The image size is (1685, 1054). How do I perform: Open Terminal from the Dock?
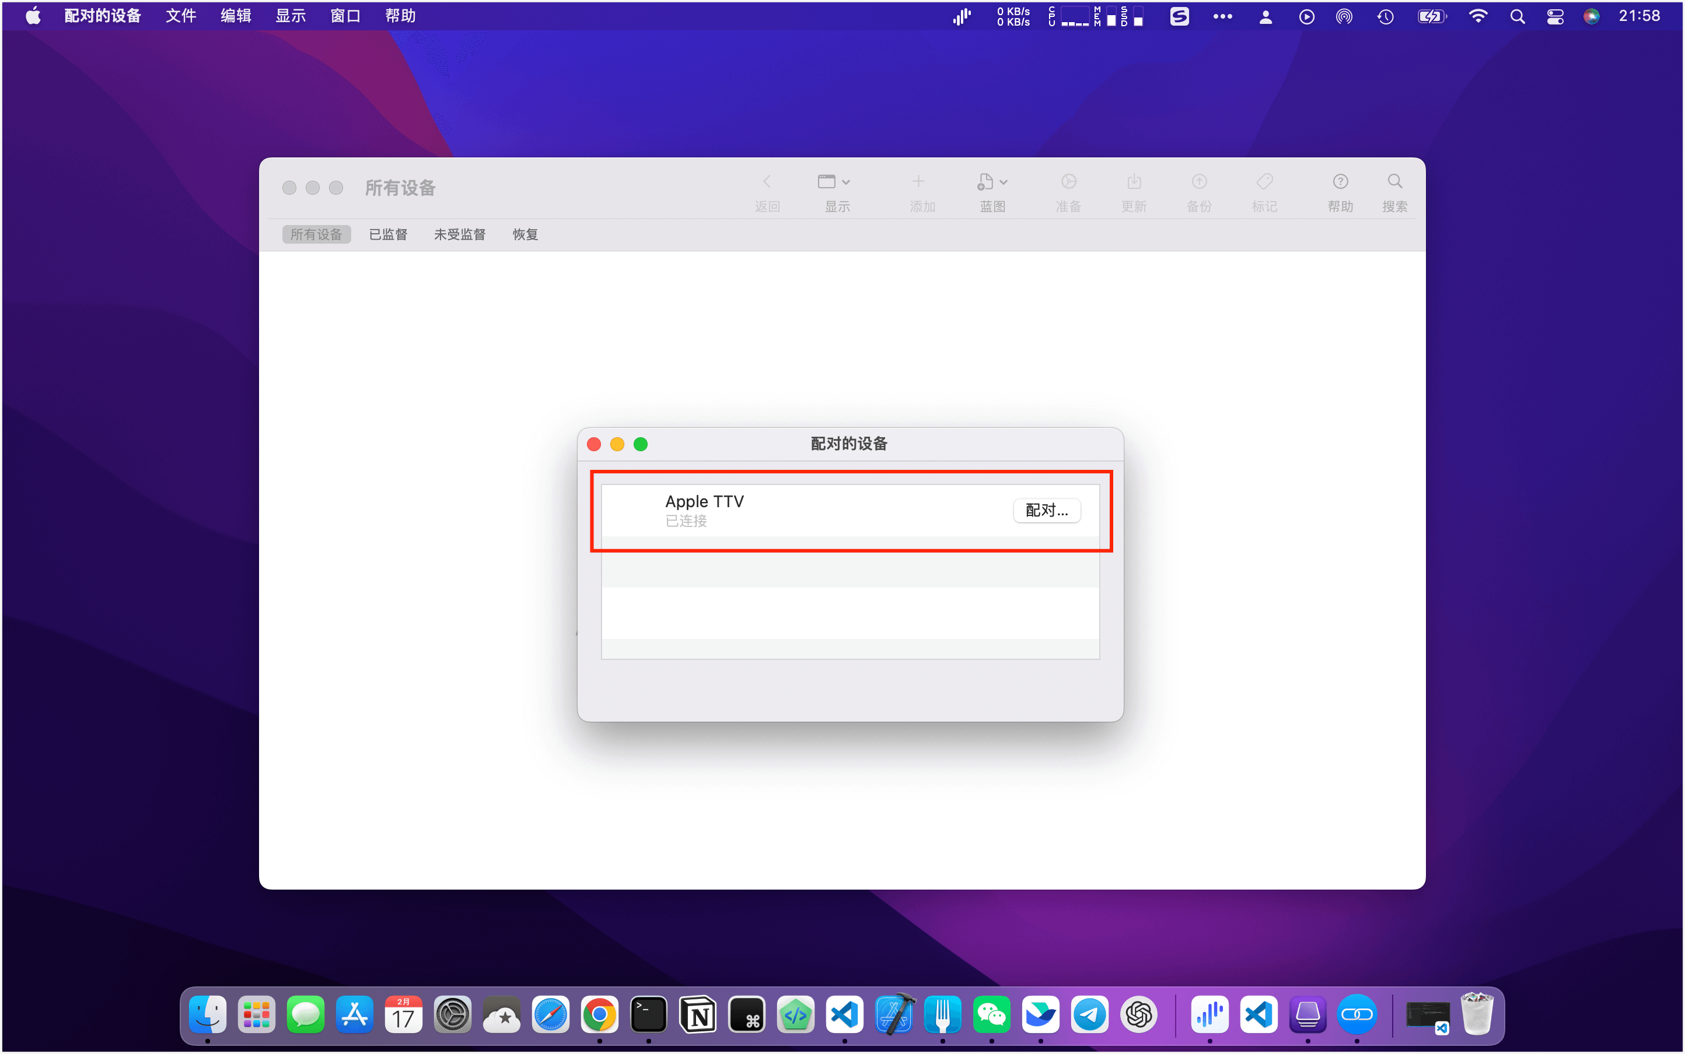(648, 1014)
